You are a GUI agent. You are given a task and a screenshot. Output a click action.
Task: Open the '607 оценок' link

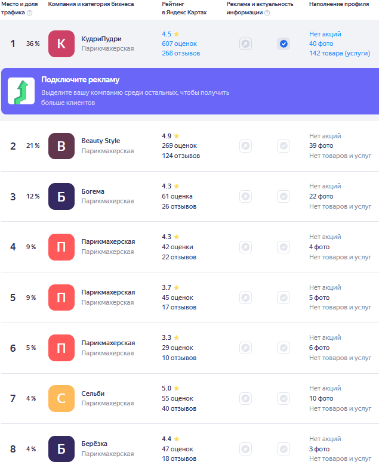click(x=179, y=44)
